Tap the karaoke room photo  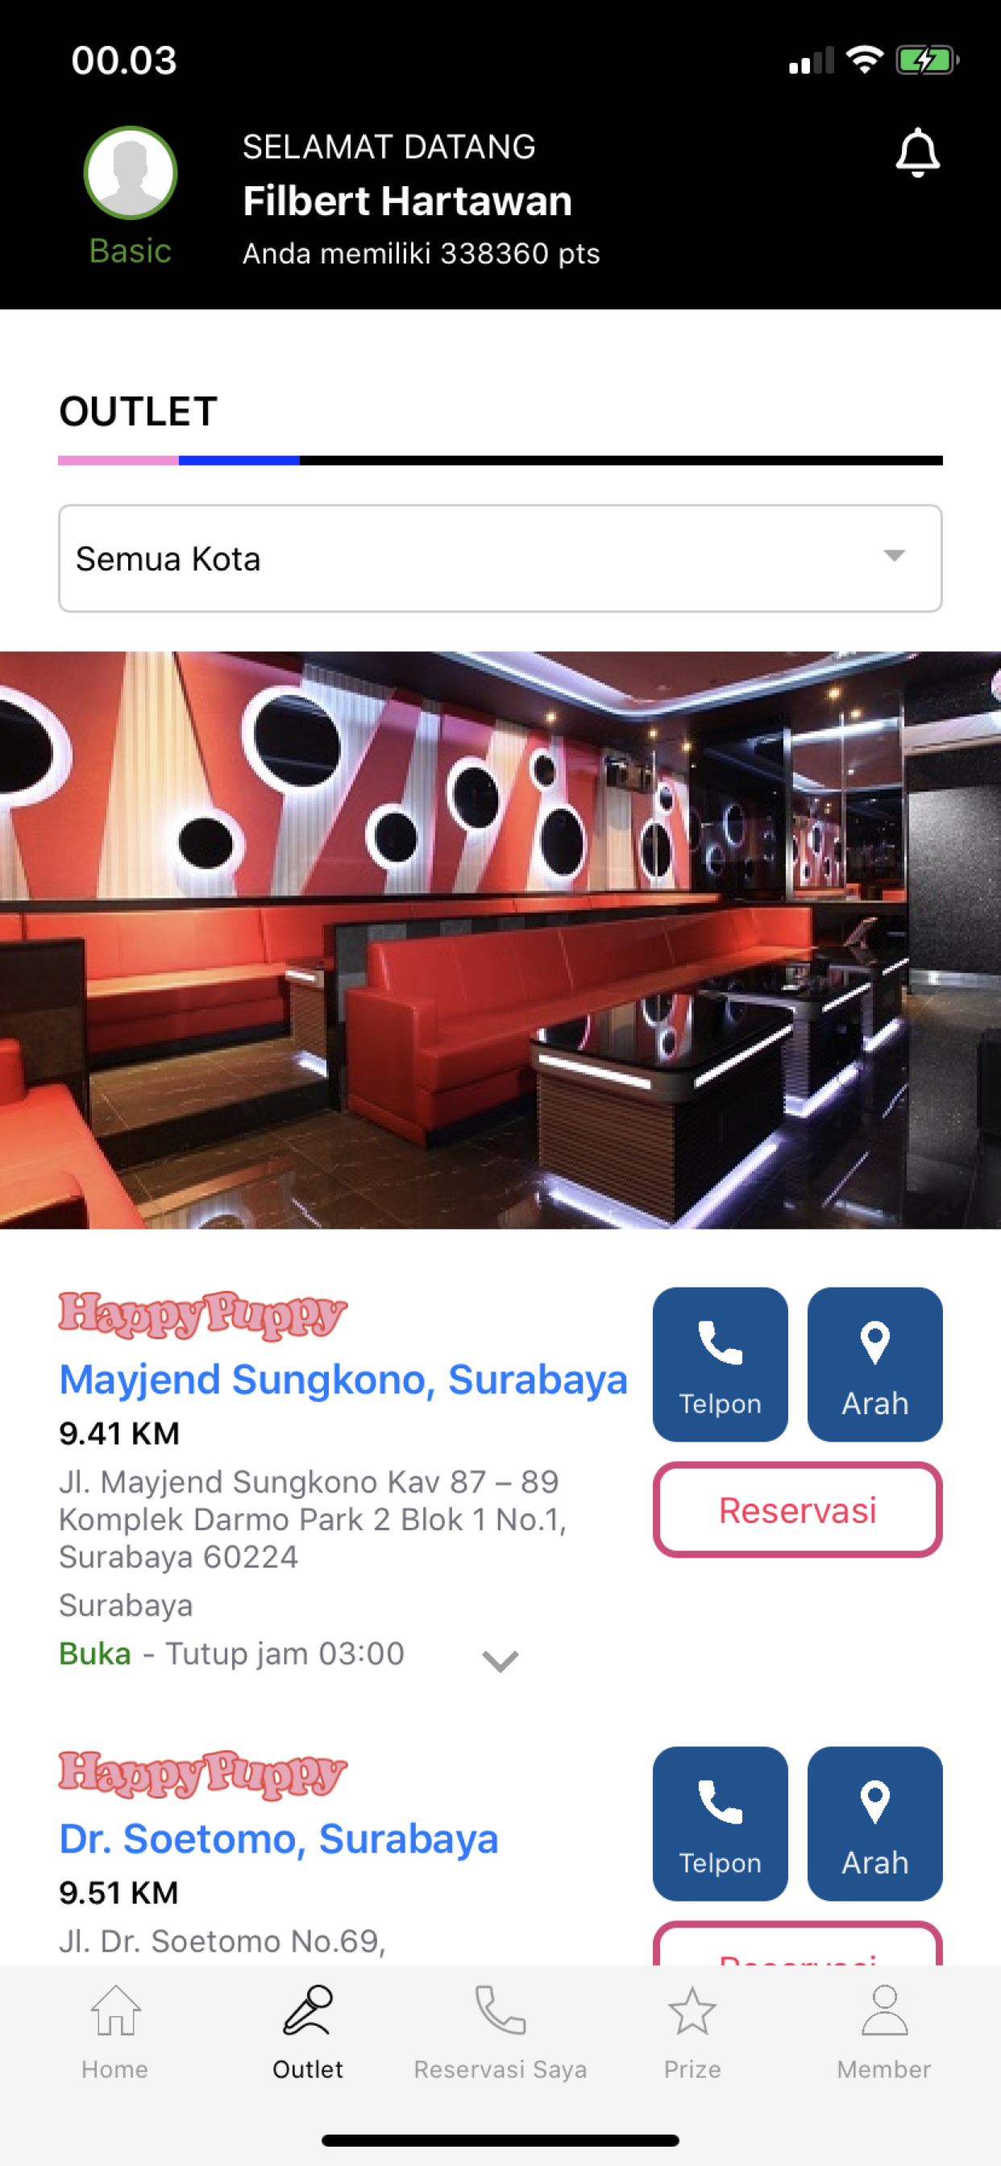point(500,940)
